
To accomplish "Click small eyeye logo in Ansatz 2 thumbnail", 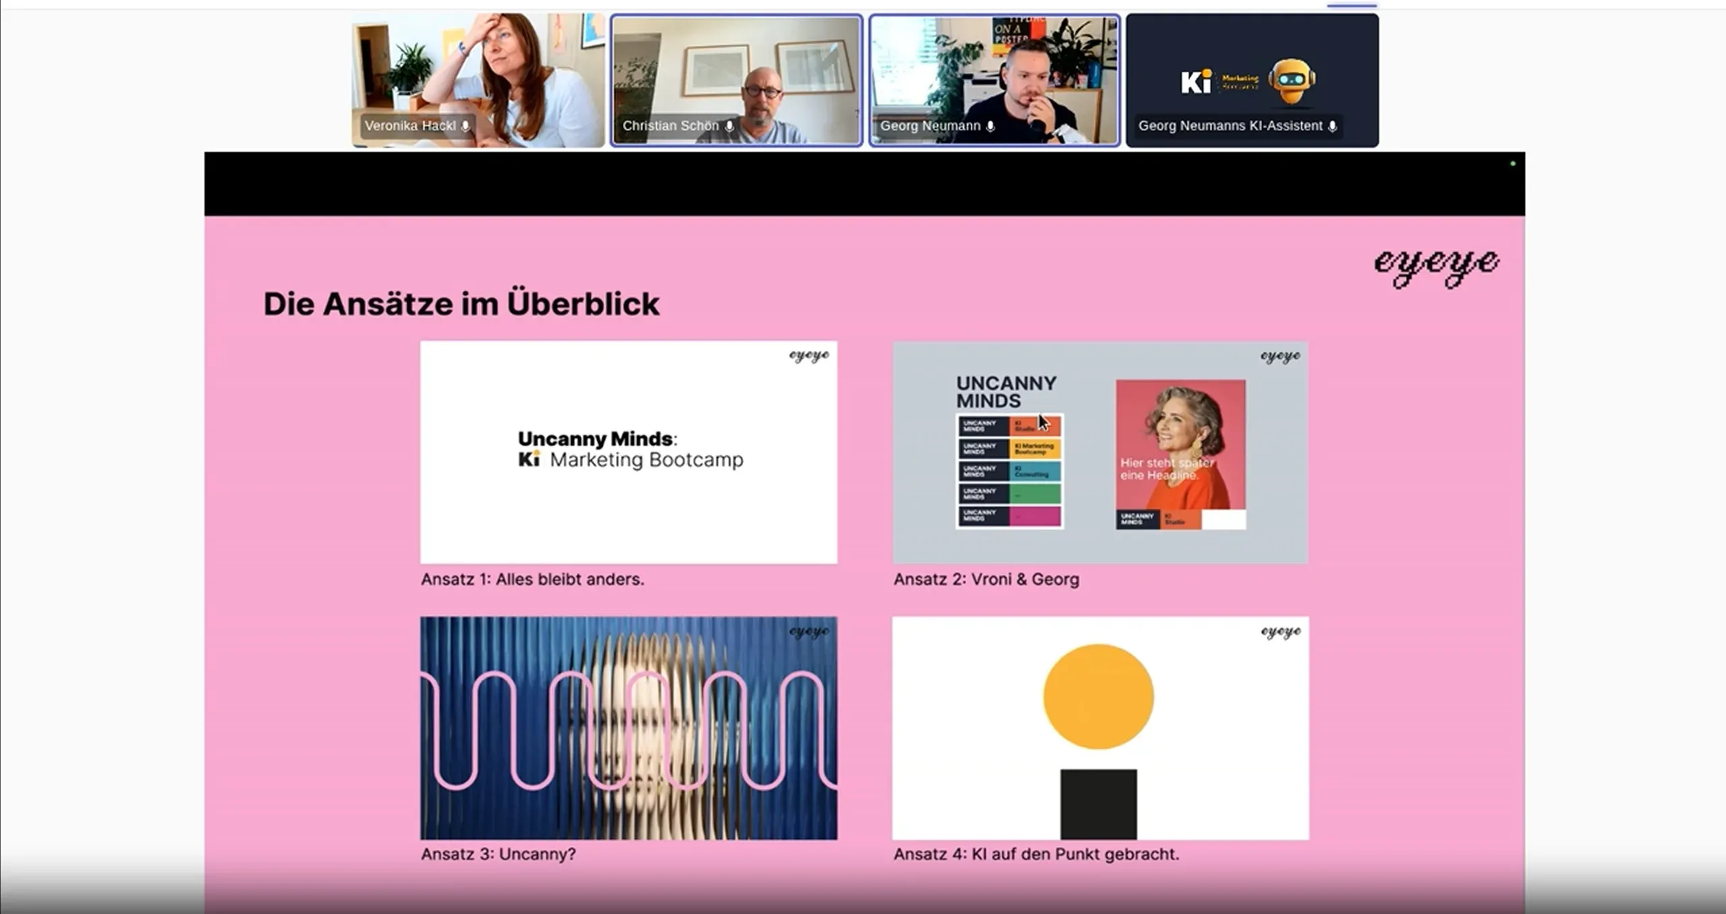I will click(1280, 356).
